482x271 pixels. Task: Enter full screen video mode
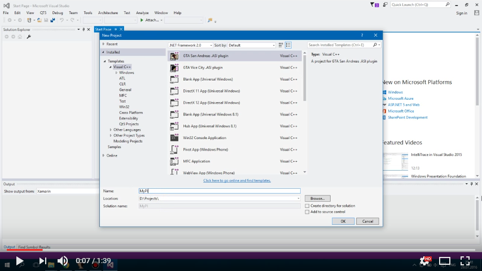(x=465, y=261)
